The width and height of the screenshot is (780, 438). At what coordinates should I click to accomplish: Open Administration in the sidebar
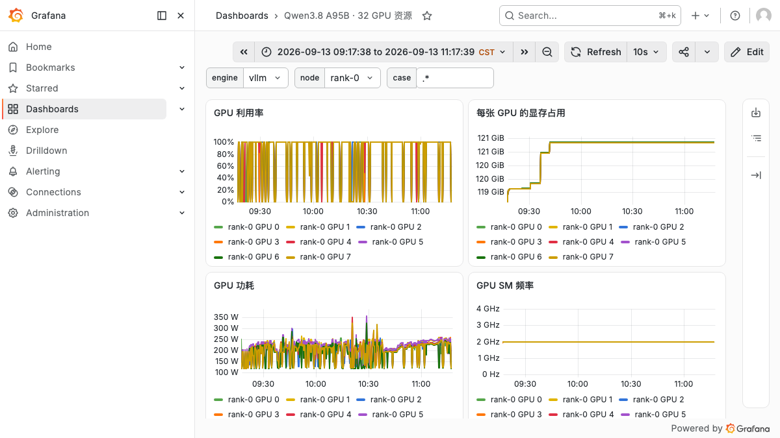pos(57,213)
